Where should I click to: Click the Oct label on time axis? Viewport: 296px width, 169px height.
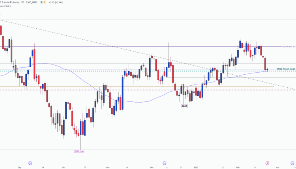64,167
